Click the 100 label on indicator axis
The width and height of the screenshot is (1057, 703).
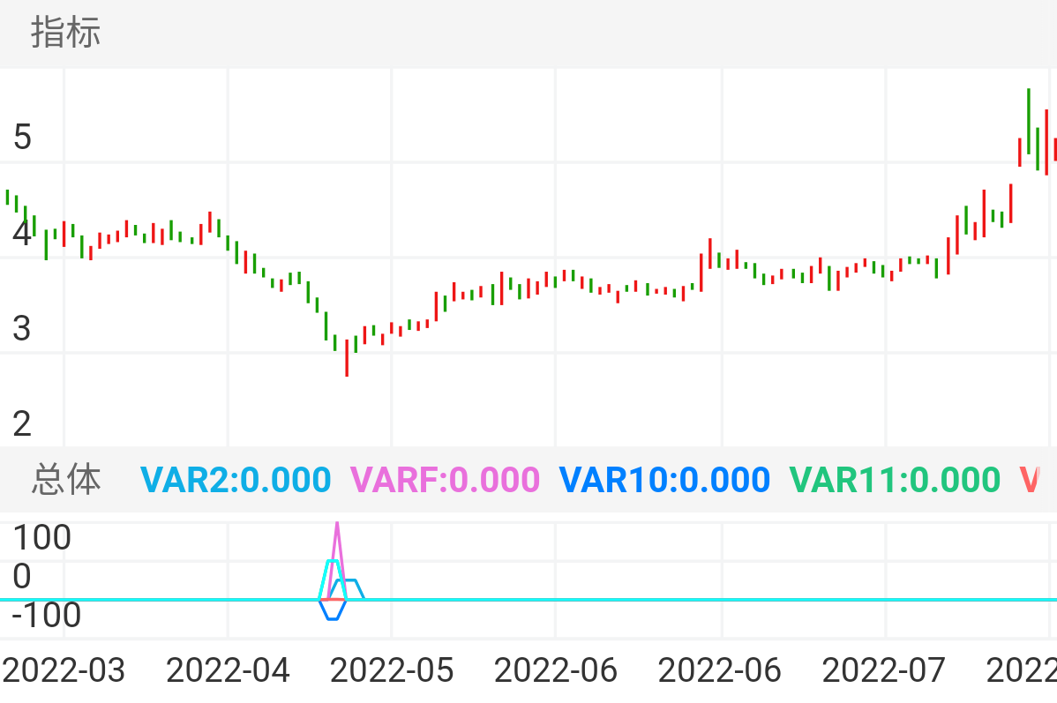(41, 537)
